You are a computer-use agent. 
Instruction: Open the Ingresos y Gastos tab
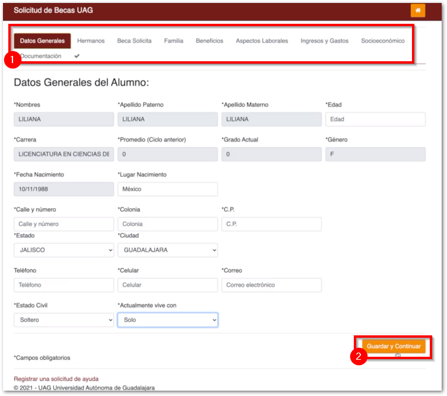325,41
